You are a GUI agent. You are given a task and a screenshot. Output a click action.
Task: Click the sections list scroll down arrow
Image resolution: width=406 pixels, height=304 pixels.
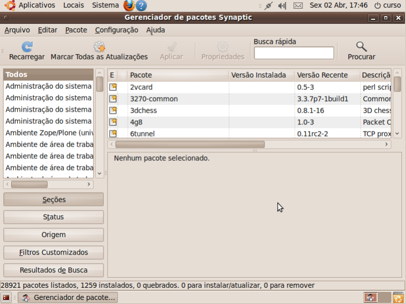coord(100,174)
